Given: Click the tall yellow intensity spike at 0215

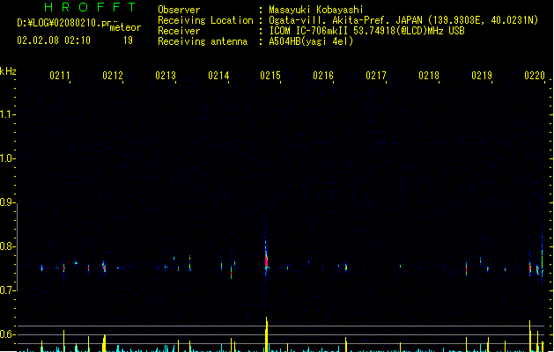Looking at the screenshot, I should pos(266,334).
